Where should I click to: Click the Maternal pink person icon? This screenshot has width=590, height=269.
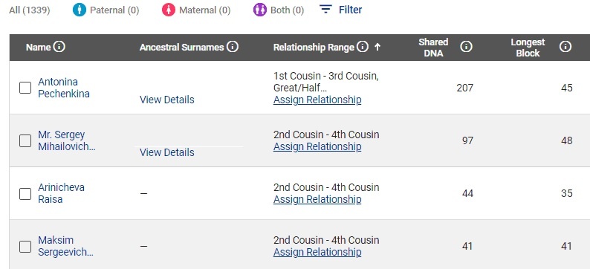(x=169, y=10)
